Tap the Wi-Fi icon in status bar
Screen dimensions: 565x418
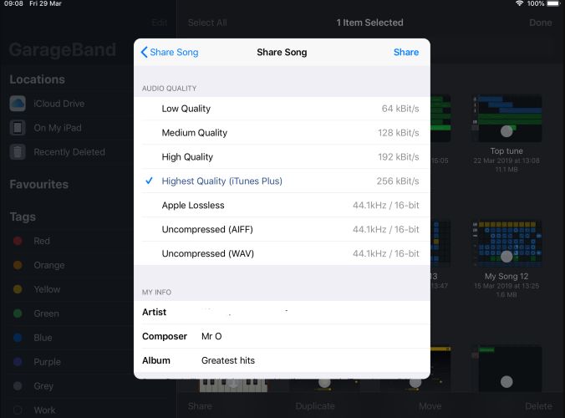point(519,5)
